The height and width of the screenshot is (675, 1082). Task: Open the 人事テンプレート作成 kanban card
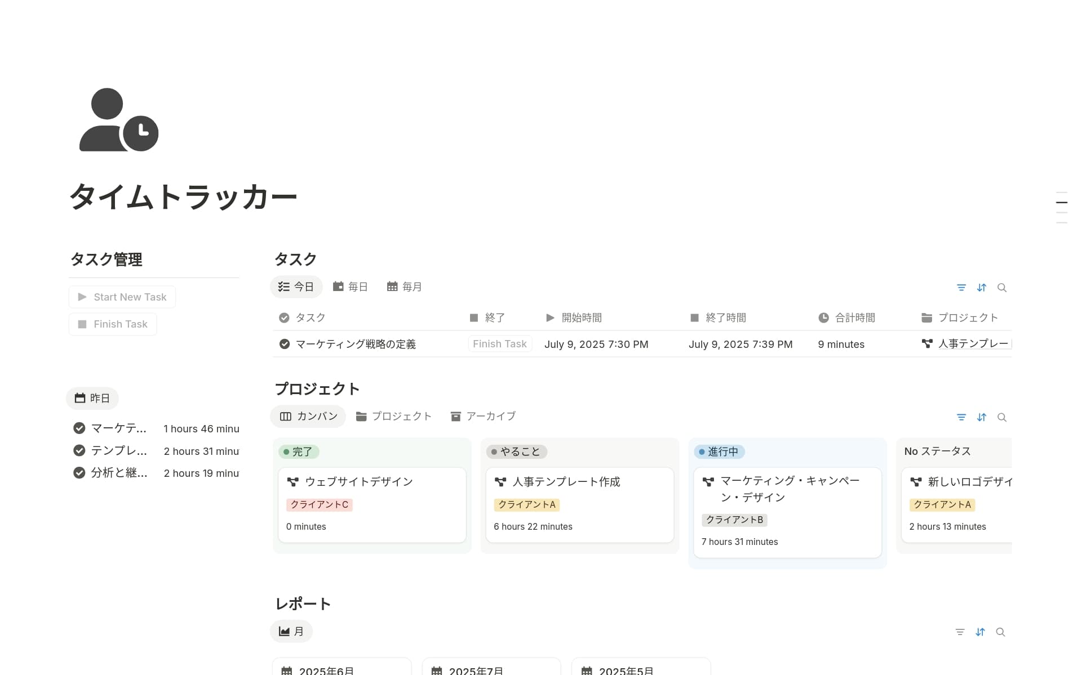(x=566, y=482)
